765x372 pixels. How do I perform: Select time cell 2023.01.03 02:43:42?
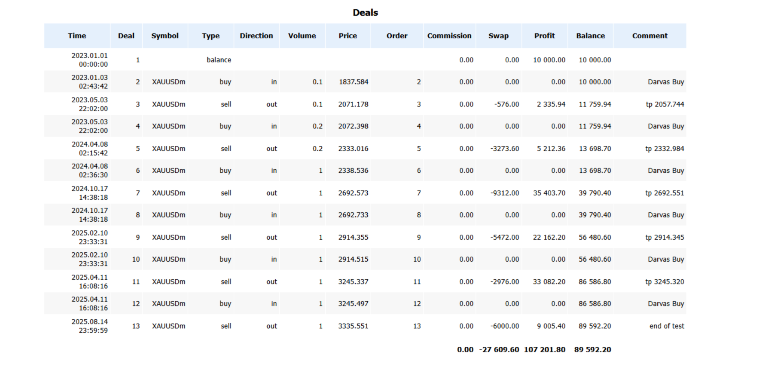coord(90,82)
